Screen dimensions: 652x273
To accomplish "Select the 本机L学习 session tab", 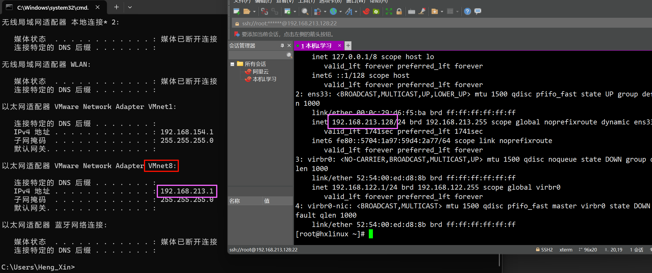I will click(x=318, y=46).
